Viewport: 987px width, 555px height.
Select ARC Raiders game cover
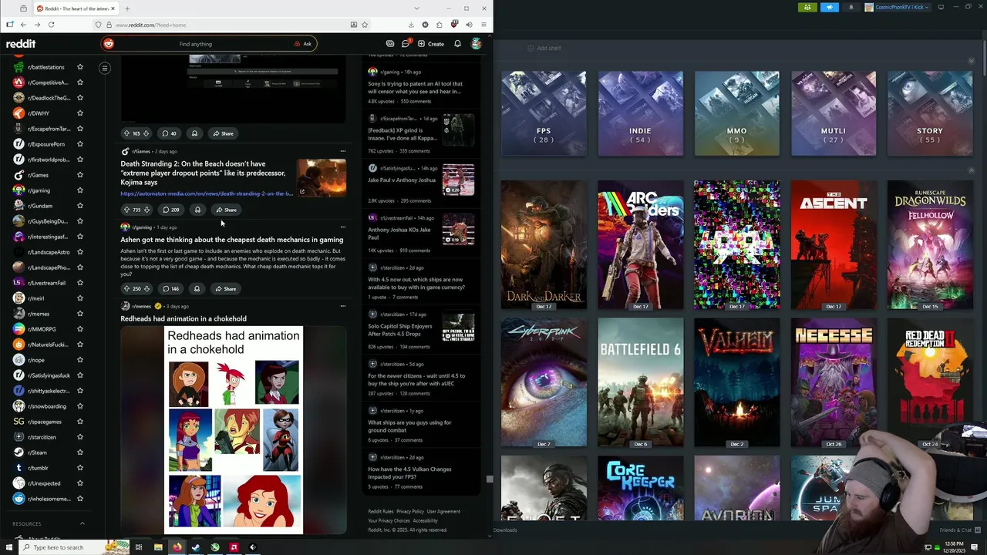[x=640, y=245]
